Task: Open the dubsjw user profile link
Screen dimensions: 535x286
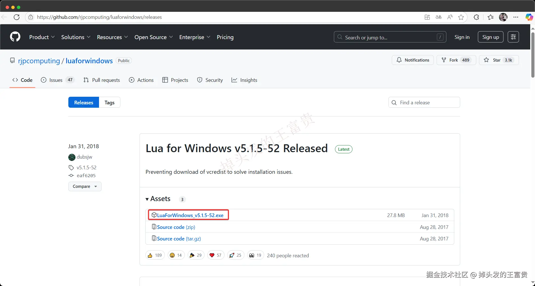Action: 84,157
